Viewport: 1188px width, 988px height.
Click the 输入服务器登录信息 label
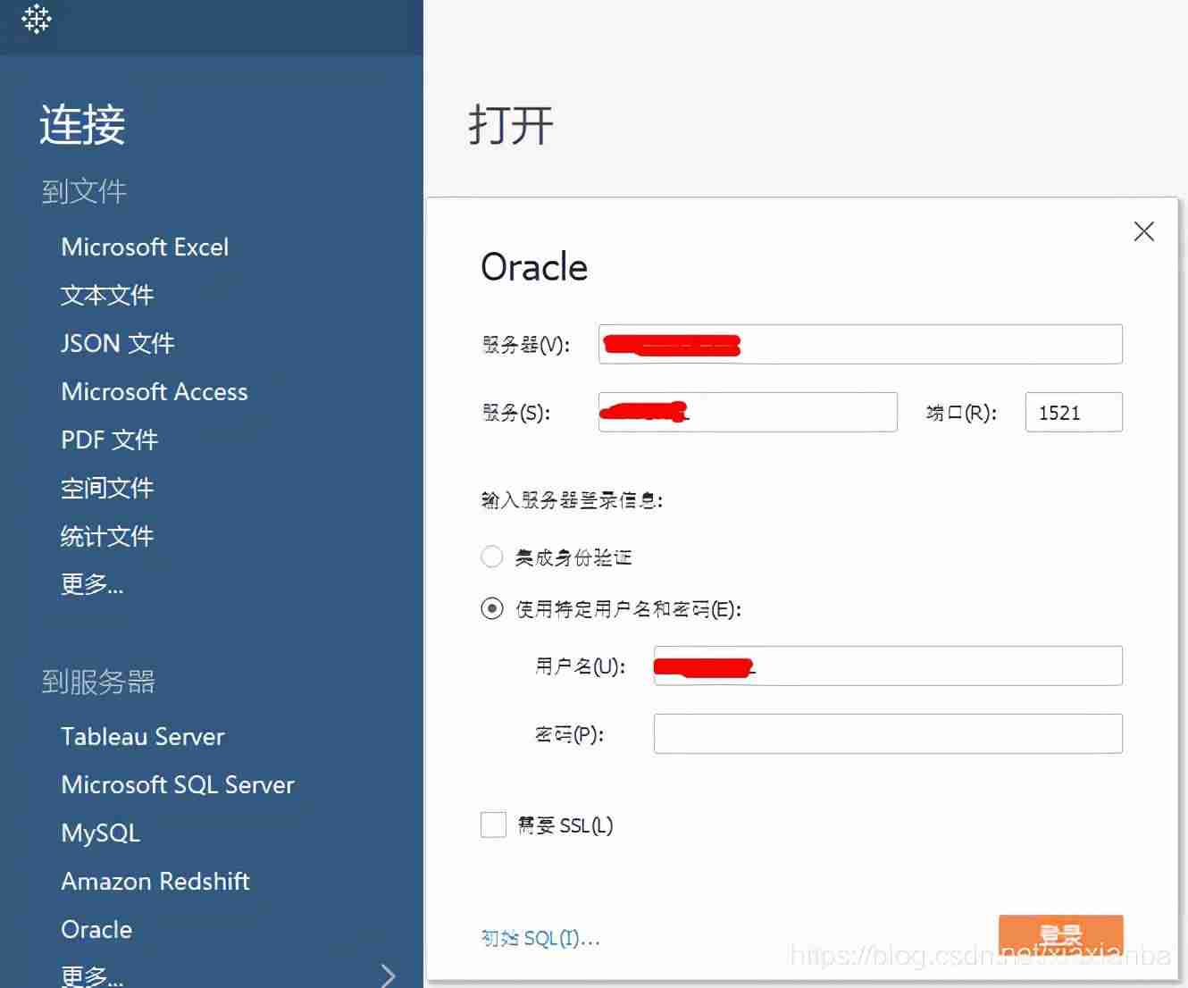[x=572, y=500]
